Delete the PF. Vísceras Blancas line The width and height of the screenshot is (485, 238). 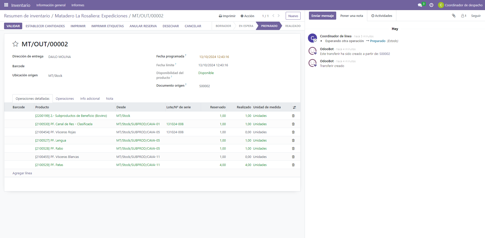click(293, 157)
